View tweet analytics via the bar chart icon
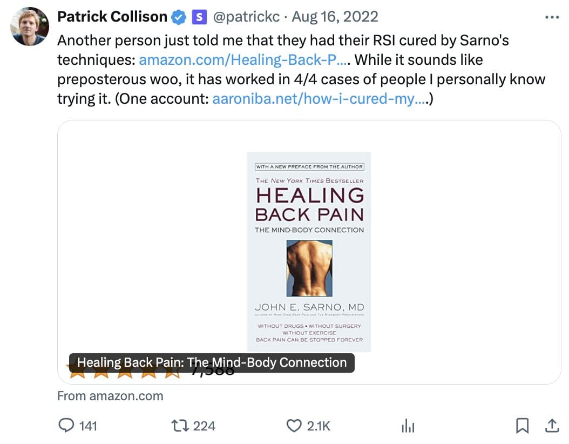 [x=408, y=427]
